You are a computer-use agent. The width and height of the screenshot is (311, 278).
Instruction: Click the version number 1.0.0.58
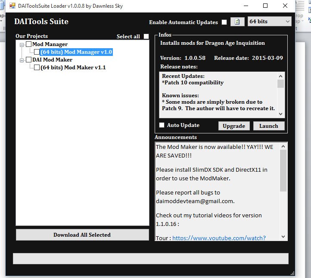click(195, 58)
